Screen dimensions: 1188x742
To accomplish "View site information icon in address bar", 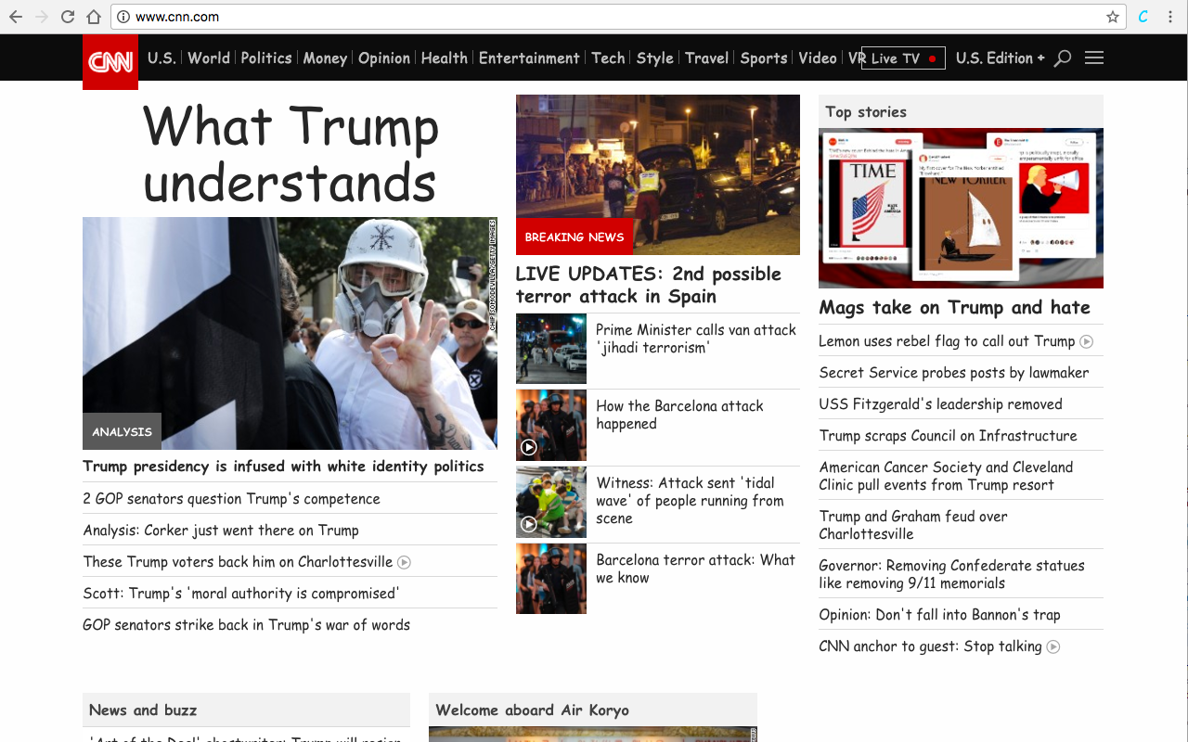I will [x=123, y=17].
